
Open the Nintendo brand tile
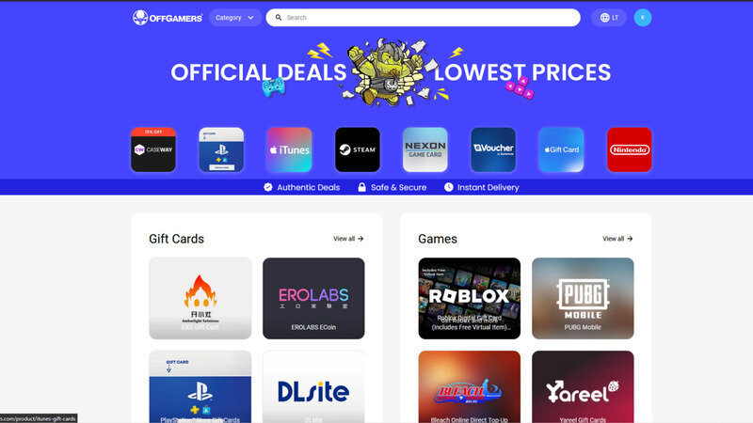630,149
